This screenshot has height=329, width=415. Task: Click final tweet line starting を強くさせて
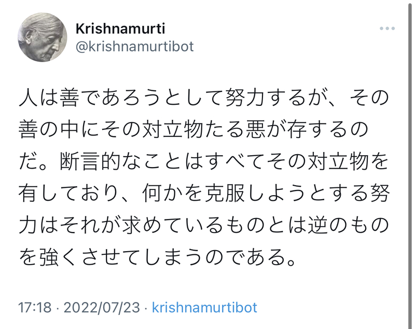(157, 257)
